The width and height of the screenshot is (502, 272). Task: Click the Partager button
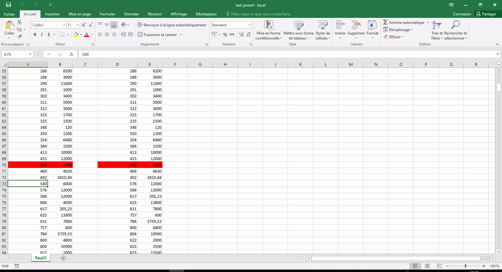[x=486, y=14]
